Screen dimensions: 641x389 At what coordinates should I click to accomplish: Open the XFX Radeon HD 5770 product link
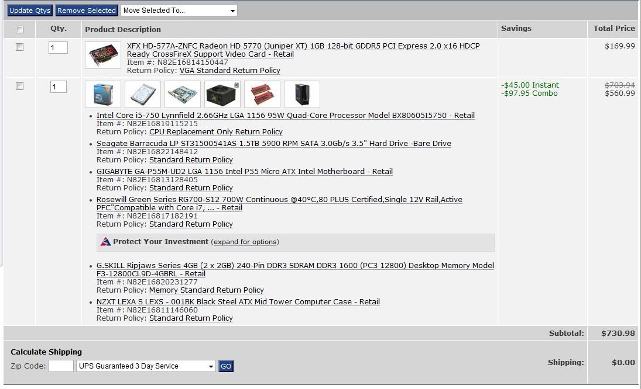coord(303,50)
